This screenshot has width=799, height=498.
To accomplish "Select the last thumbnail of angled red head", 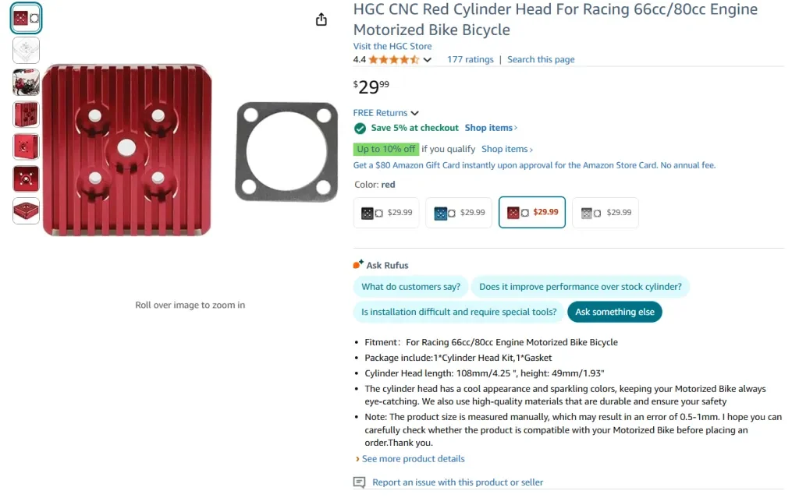I will [x=26, y=210].
